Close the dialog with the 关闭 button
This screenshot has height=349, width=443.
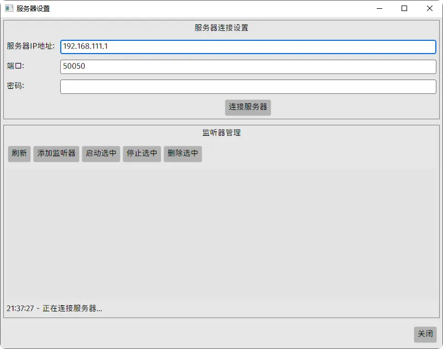pos(425,335)
